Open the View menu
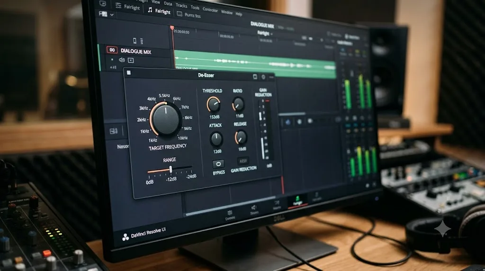Image resolution: width=485 pixels, height=271 pixels. tap(155, 2)
